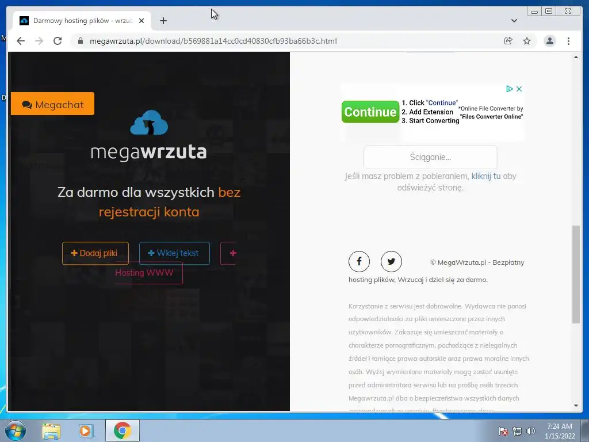Select the Darmowy hosting plików tab

point(82,21)
